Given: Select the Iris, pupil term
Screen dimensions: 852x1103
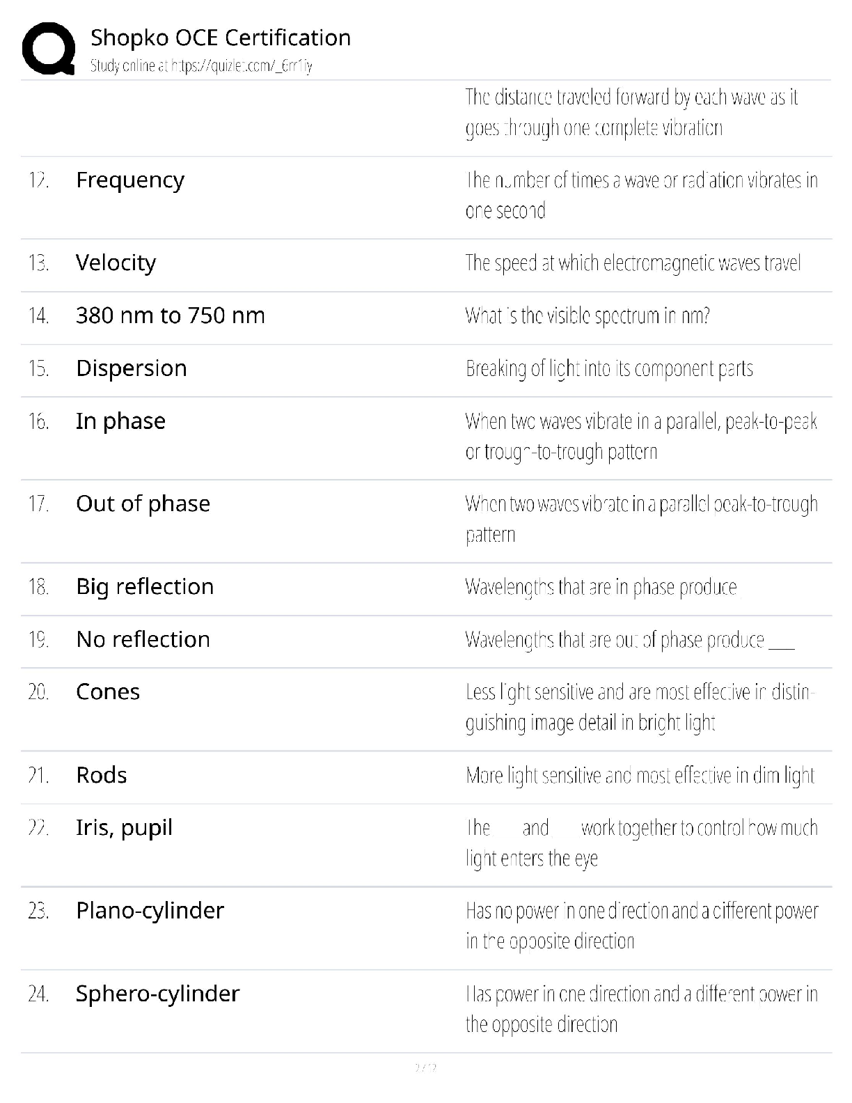Looking at the screenshot, I should click(124, 828).
